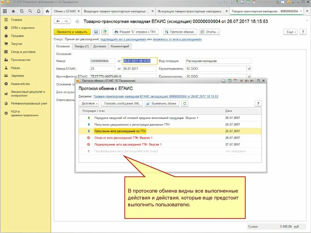Image resolution: width=311 pixels, height=233 pixels.
Task: Open the sections menu grid icon
Action: 5,11
